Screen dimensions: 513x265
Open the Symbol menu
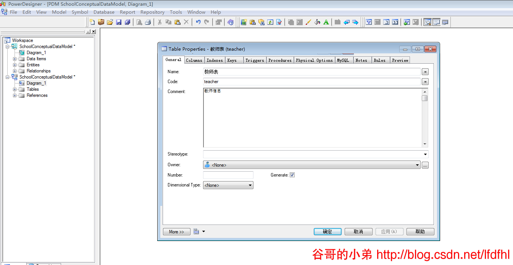pyautogui.click(x=80, y=12)
